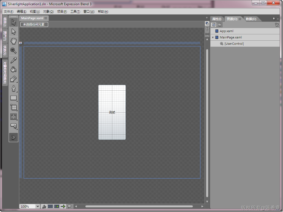Select the [UserControl] resource entry
This screenshot has width=283, height=212.
click(x=234, y=44)
